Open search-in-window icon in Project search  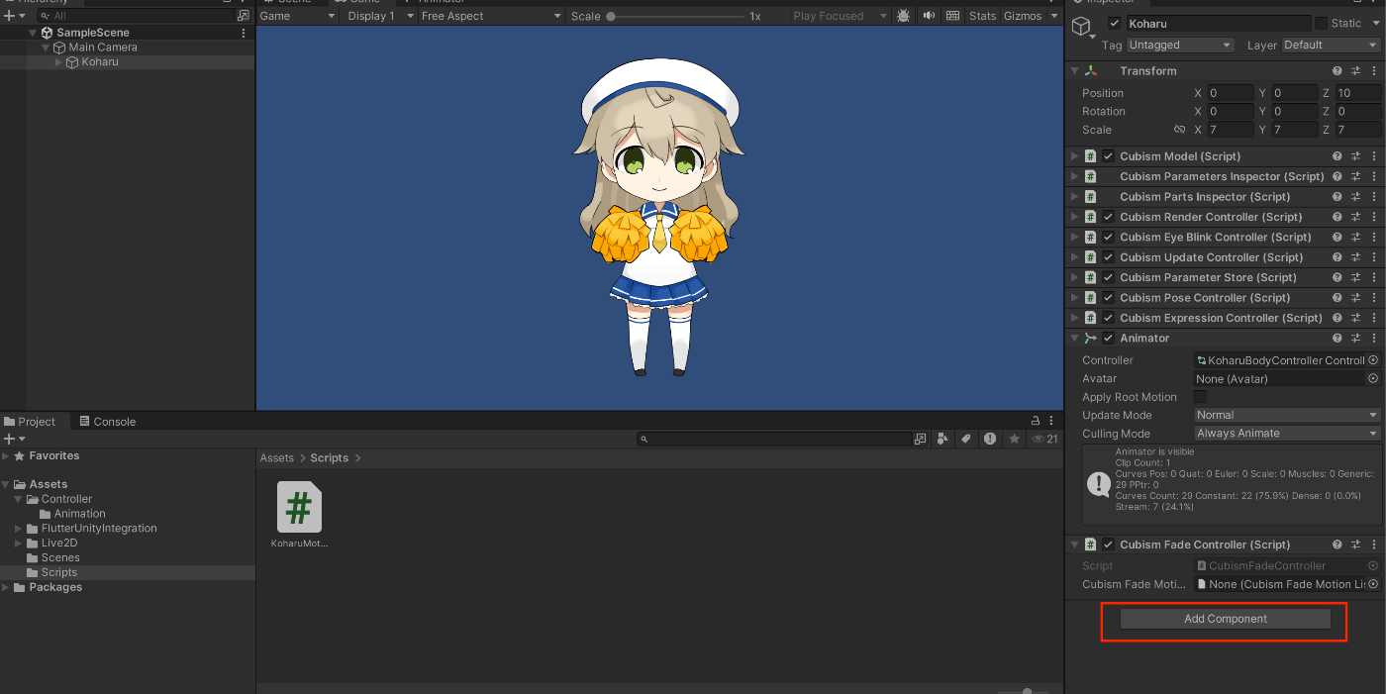click(x=920, y=439)
